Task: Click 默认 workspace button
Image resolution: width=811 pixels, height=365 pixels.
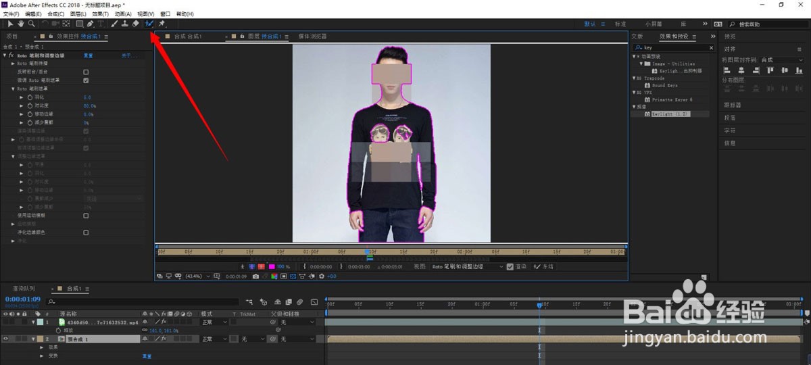Action: [591, 24]
